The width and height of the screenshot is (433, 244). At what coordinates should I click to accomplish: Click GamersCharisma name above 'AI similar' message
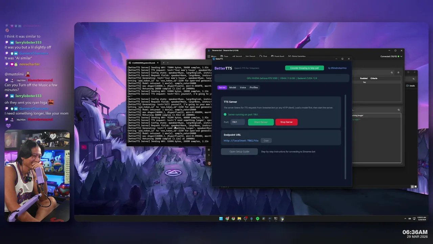pos(33,53)
